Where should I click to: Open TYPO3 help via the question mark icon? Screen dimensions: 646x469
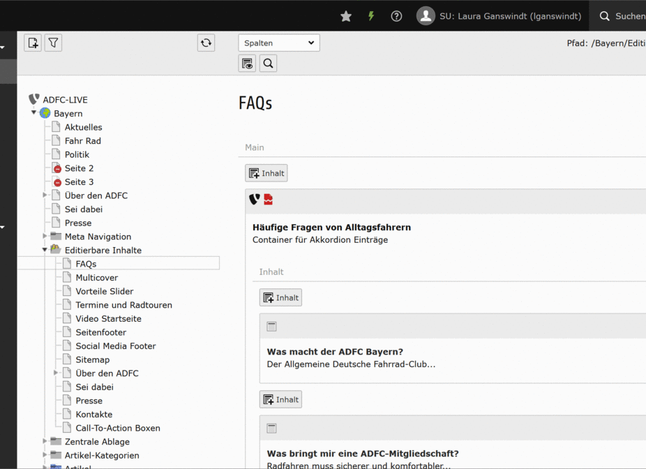396,15
